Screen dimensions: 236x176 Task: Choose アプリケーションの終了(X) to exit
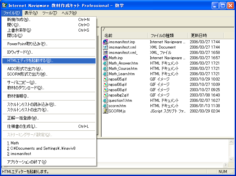pyautogui.click(x=49, y=162)
